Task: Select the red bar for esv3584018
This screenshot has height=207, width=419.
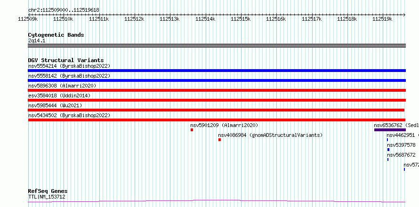Action: (217, 100)
